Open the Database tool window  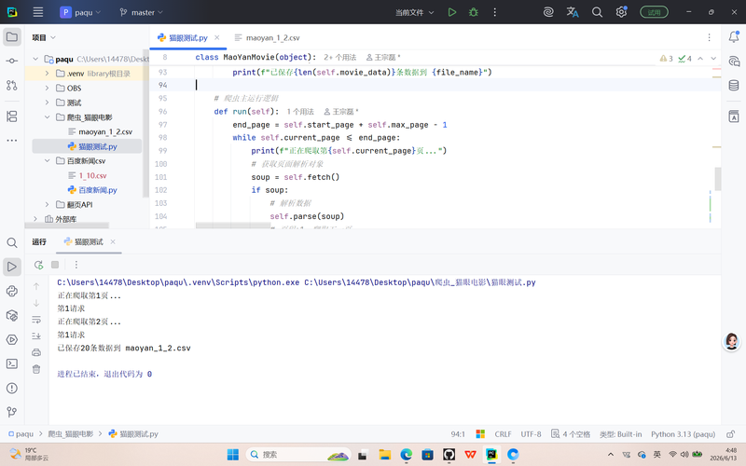[x=734, y=86]
